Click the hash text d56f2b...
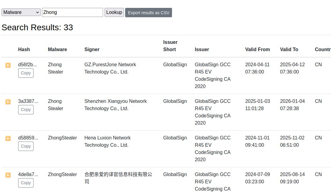 [x=28, y=65]
